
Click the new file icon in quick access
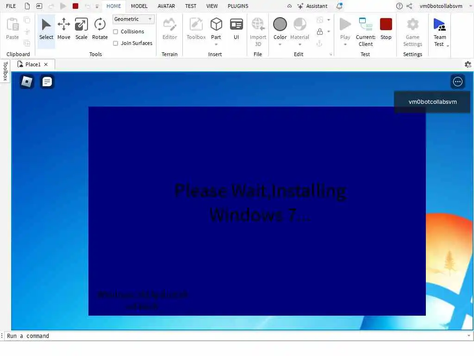click(x=27, y=6)
